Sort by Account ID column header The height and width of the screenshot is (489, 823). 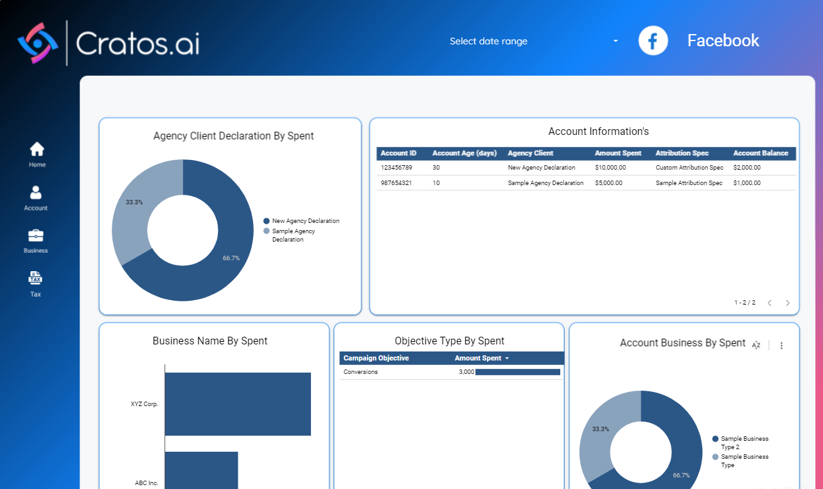pos(398,153)
